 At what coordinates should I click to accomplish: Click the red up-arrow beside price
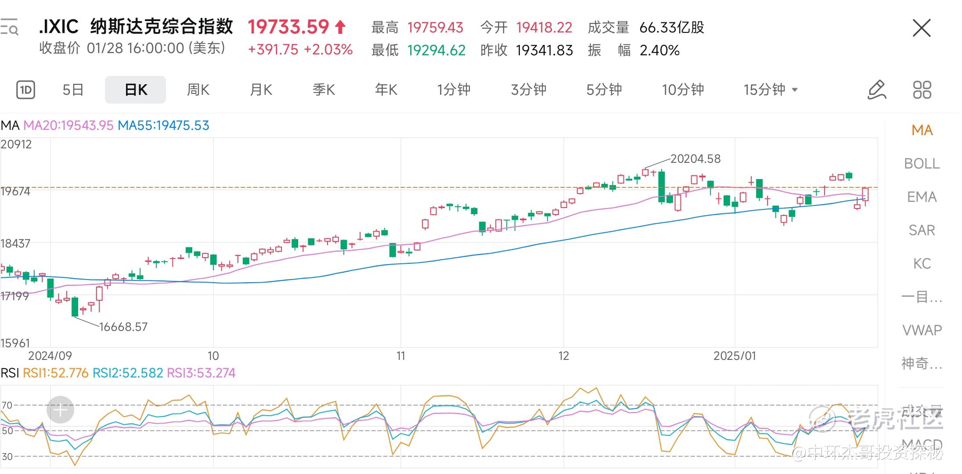tap(340, 27)
